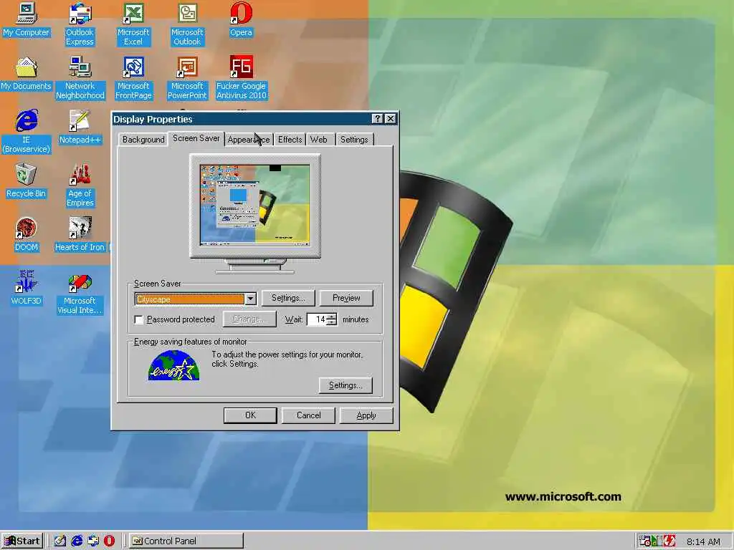Click the help question mark in title bar
734x550 pixels.
377,119
